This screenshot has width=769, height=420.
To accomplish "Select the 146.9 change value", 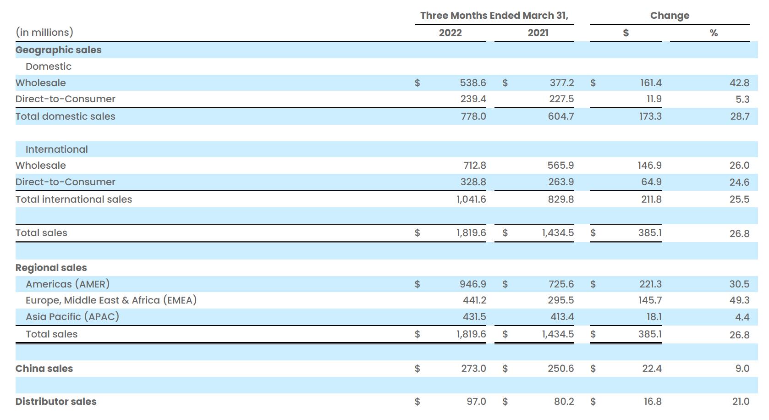I will click(650, 166).
